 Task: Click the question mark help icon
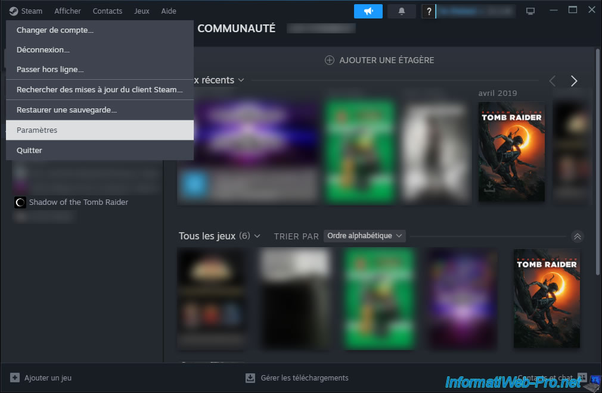click(x=429, y=11)
